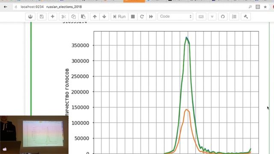Run the current cell

119,17
